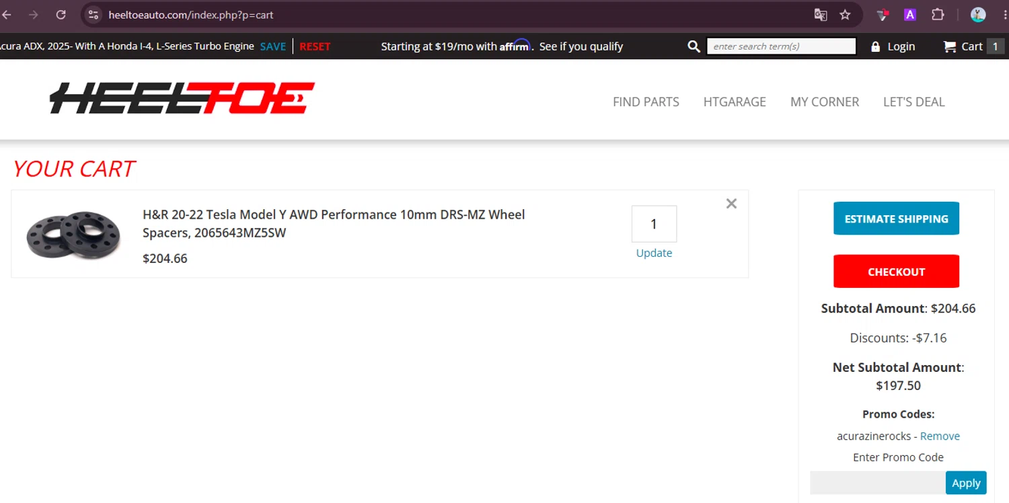Image resolution: width=1009 pixels, height=503 pixels.
Task: Open the FIND PARTS menu
Action: tap(646, 102)
